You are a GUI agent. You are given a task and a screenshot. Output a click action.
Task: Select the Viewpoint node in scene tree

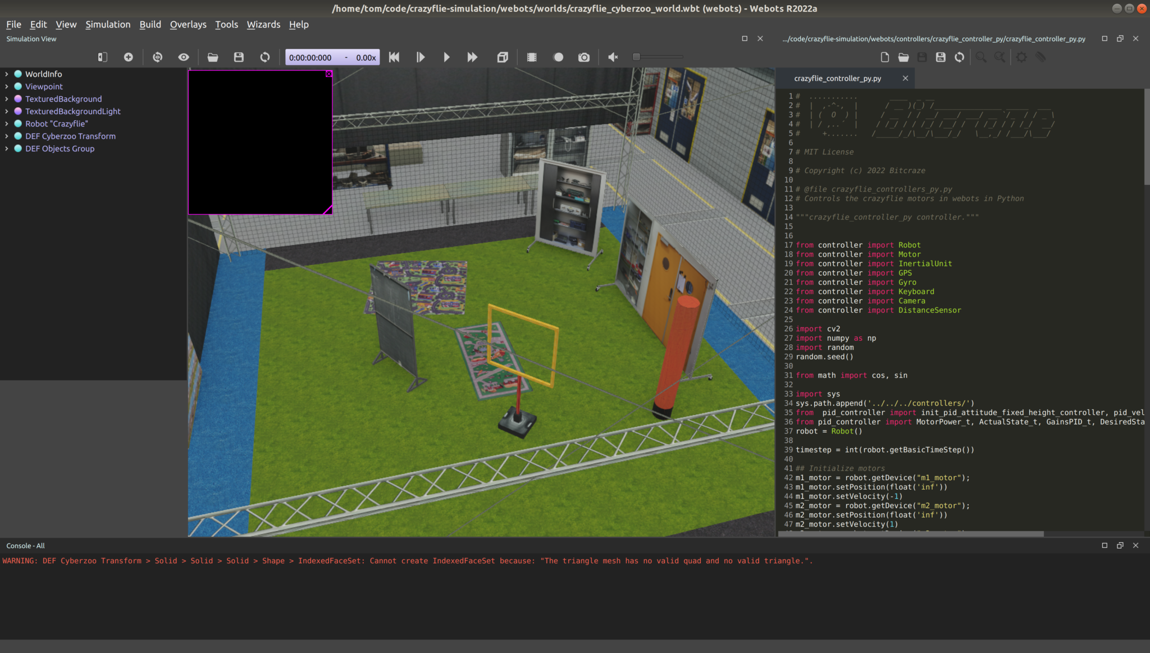pyautogui.click(x=44, y=86)
